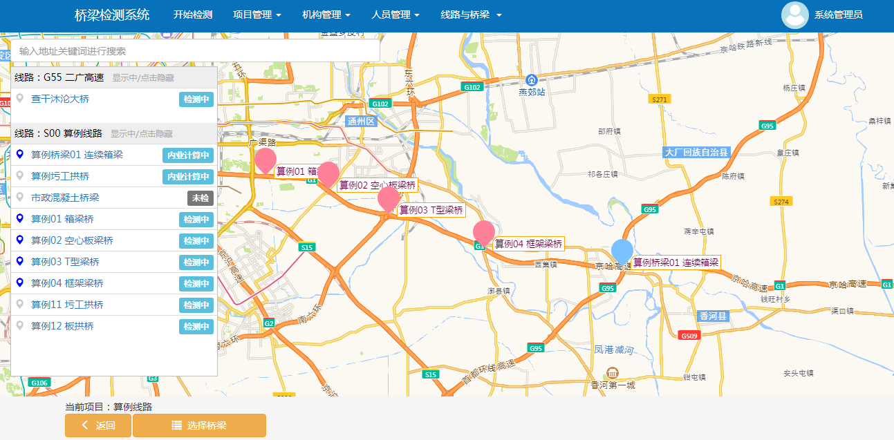
Task: Toggle visibility of route S00 算例线路
Action: point(142,133)
